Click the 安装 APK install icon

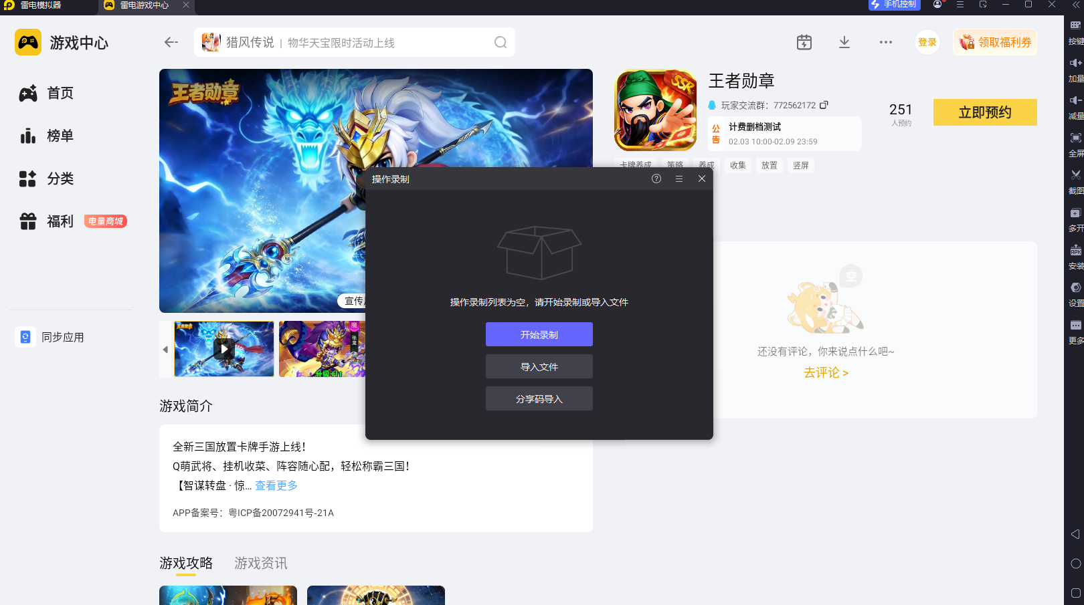point(1075,250)
